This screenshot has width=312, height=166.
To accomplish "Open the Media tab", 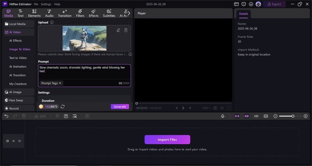I will (9, 13).
